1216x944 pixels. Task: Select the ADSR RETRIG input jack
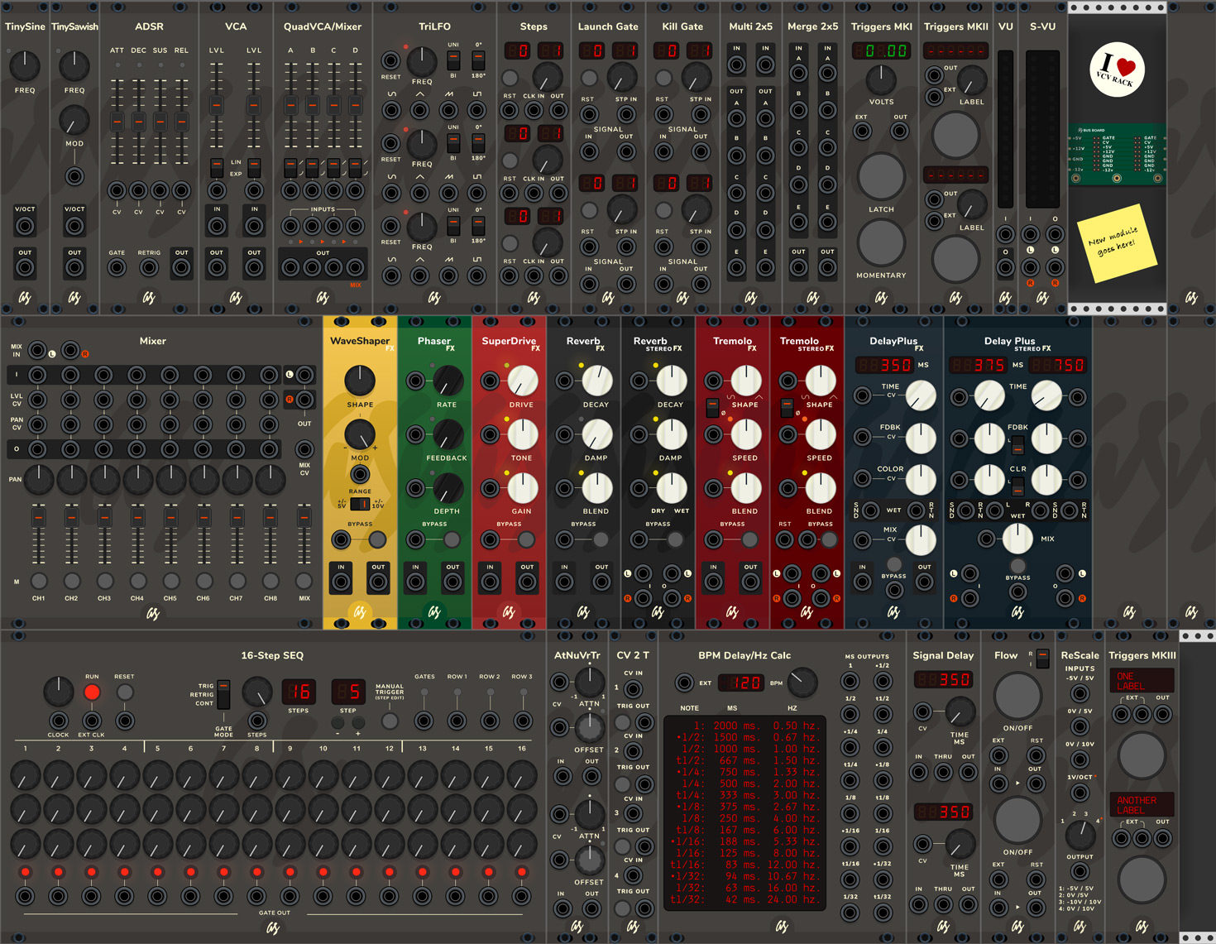pyautogui.click(x=149, y=267)
